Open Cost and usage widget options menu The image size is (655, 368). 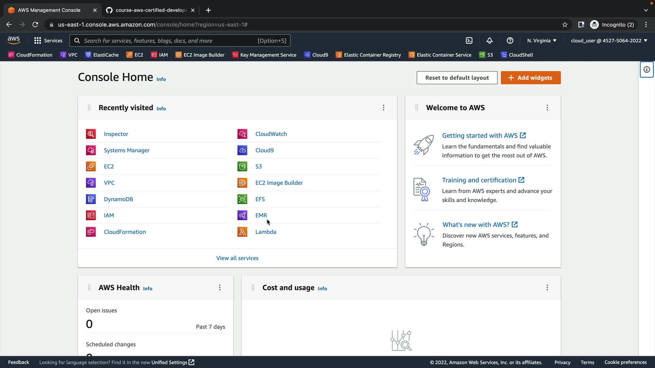(x=547, y=288)
